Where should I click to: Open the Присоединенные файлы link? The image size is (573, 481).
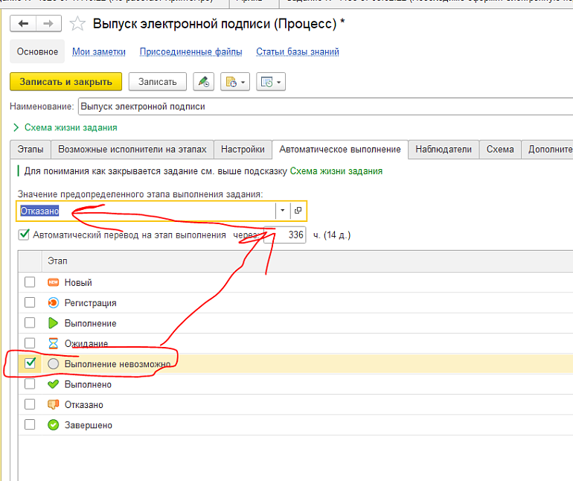click(191, 51)
